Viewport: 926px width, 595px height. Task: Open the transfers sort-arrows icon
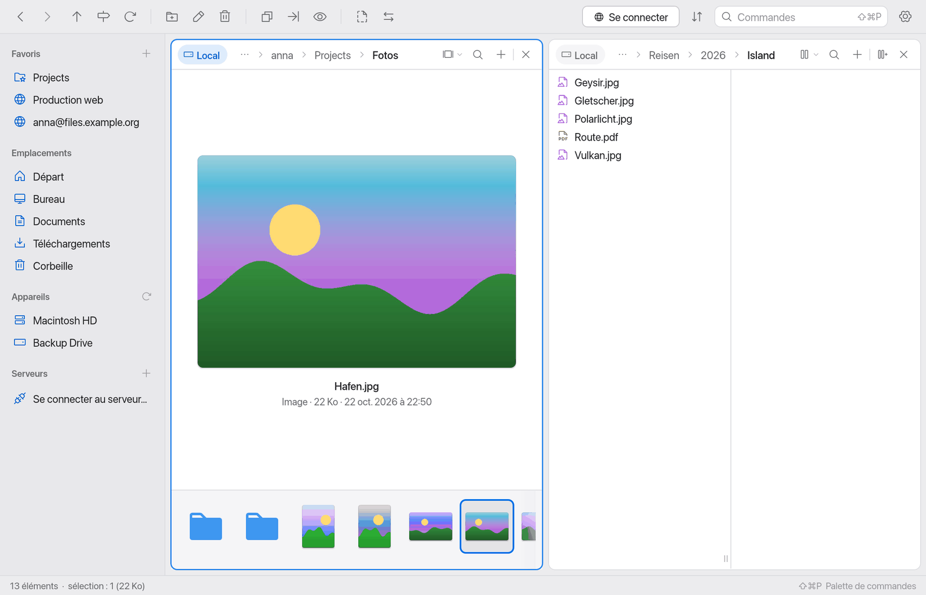(x=697, y=17)
